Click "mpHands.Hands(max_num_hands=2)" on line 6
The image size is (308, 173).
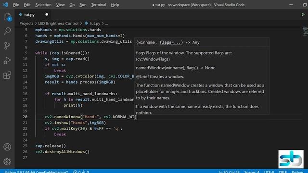(90, 36)
